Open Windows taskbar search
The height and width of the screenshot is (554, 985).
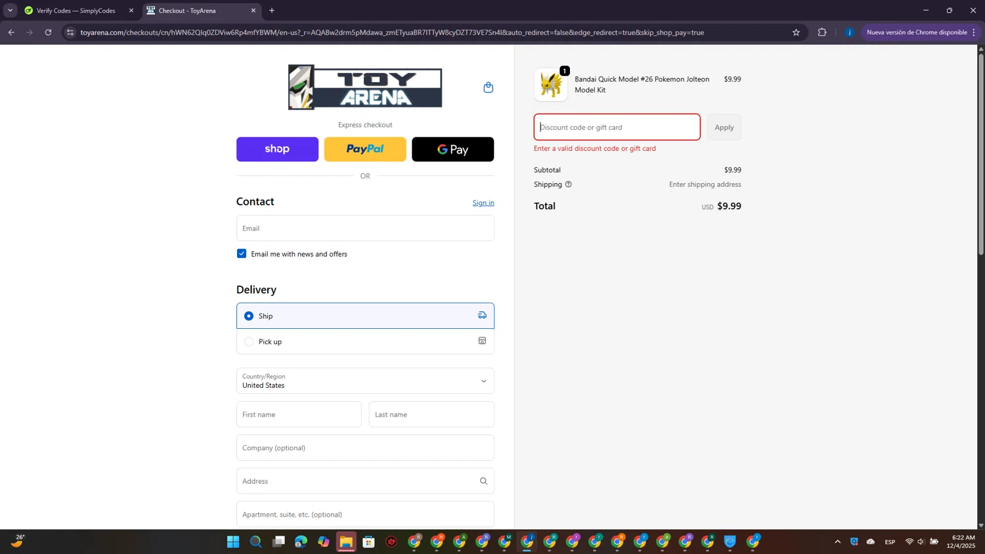(x=256, y=542)
